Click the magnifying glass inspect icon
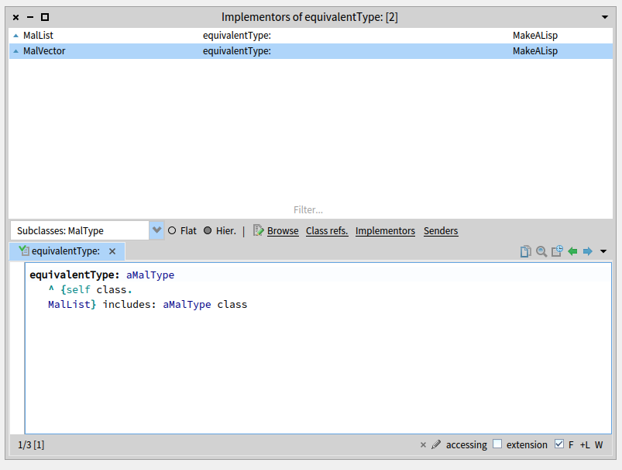The height and width of the screenshot is (470, 622). 541,251
